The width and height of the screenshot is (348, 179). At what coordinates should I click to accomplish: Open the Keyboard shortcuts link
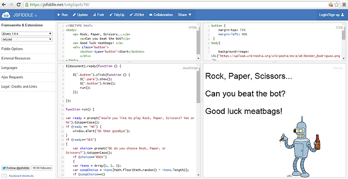coord(21,176)
